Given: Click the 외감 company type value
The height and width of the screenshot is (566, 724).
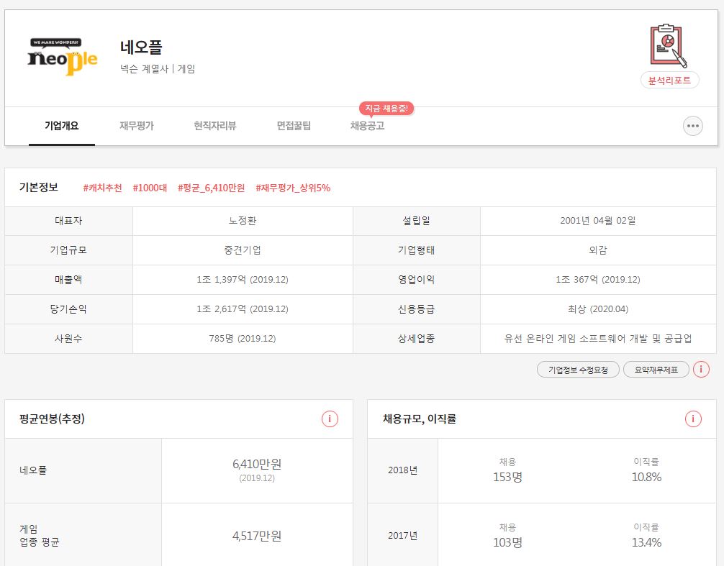Looking at the screenshot, I should tap(598, 250).
